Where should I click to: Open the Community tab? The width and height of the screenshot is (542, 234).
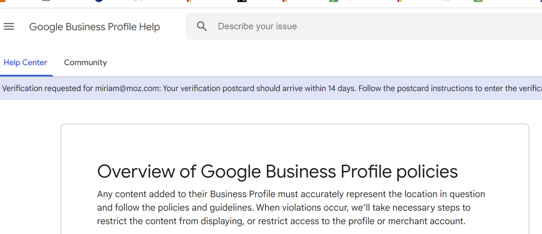point(85,63)
